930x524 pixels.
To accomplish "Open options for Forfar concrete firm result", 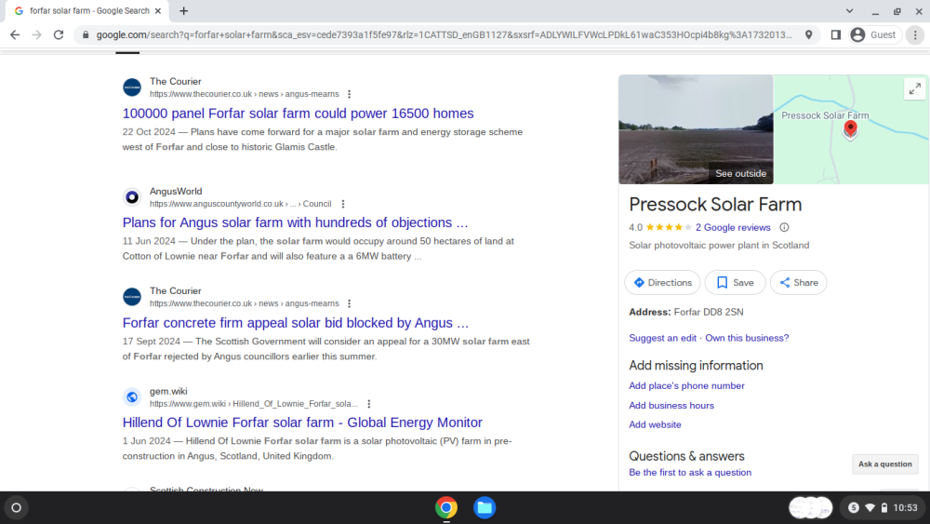I will pyautogui.click(x=350, y=303).
